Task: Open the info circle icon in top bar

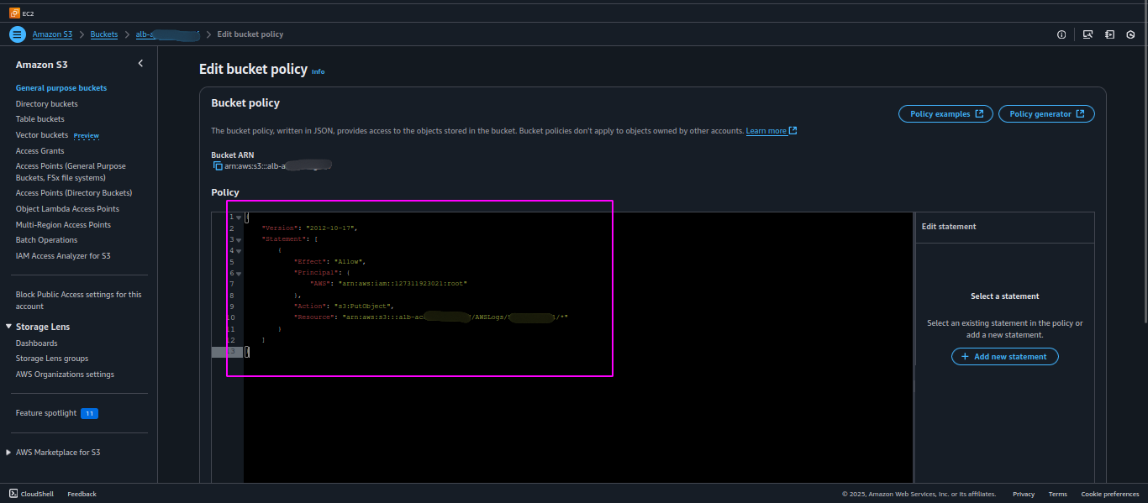Action: point(1061,34)
